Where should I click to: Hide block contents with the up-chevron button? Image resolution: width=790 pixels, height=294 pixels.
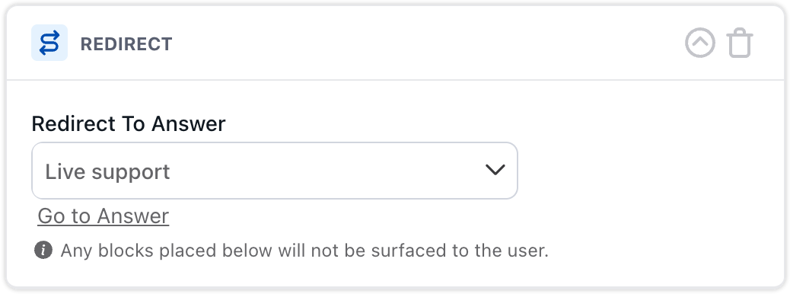700,43
